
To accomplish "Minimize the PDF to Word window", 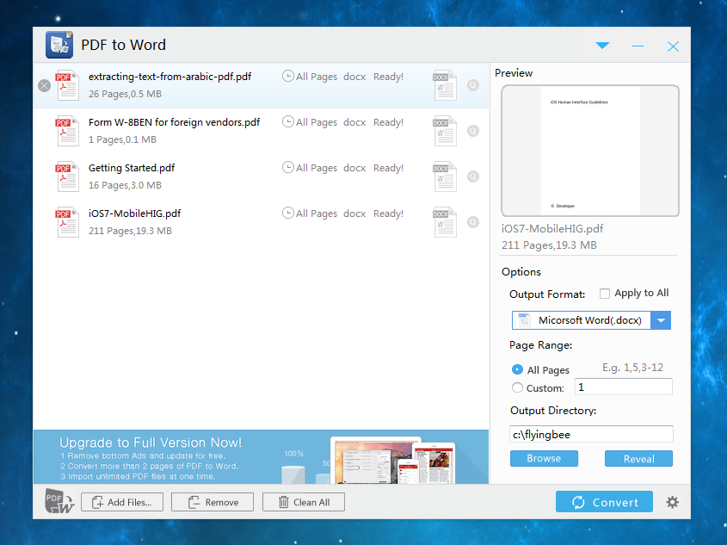I will tap(638, 46).
